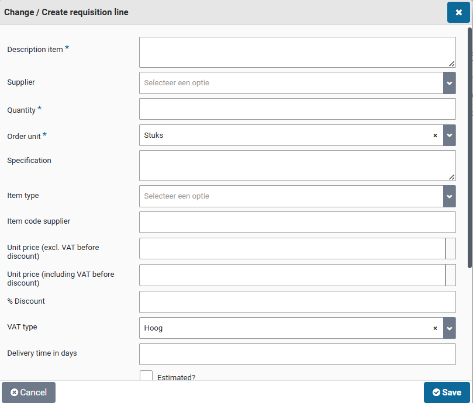
Task: Click the resize grip of Description item box
Action: tap(452, 64)
